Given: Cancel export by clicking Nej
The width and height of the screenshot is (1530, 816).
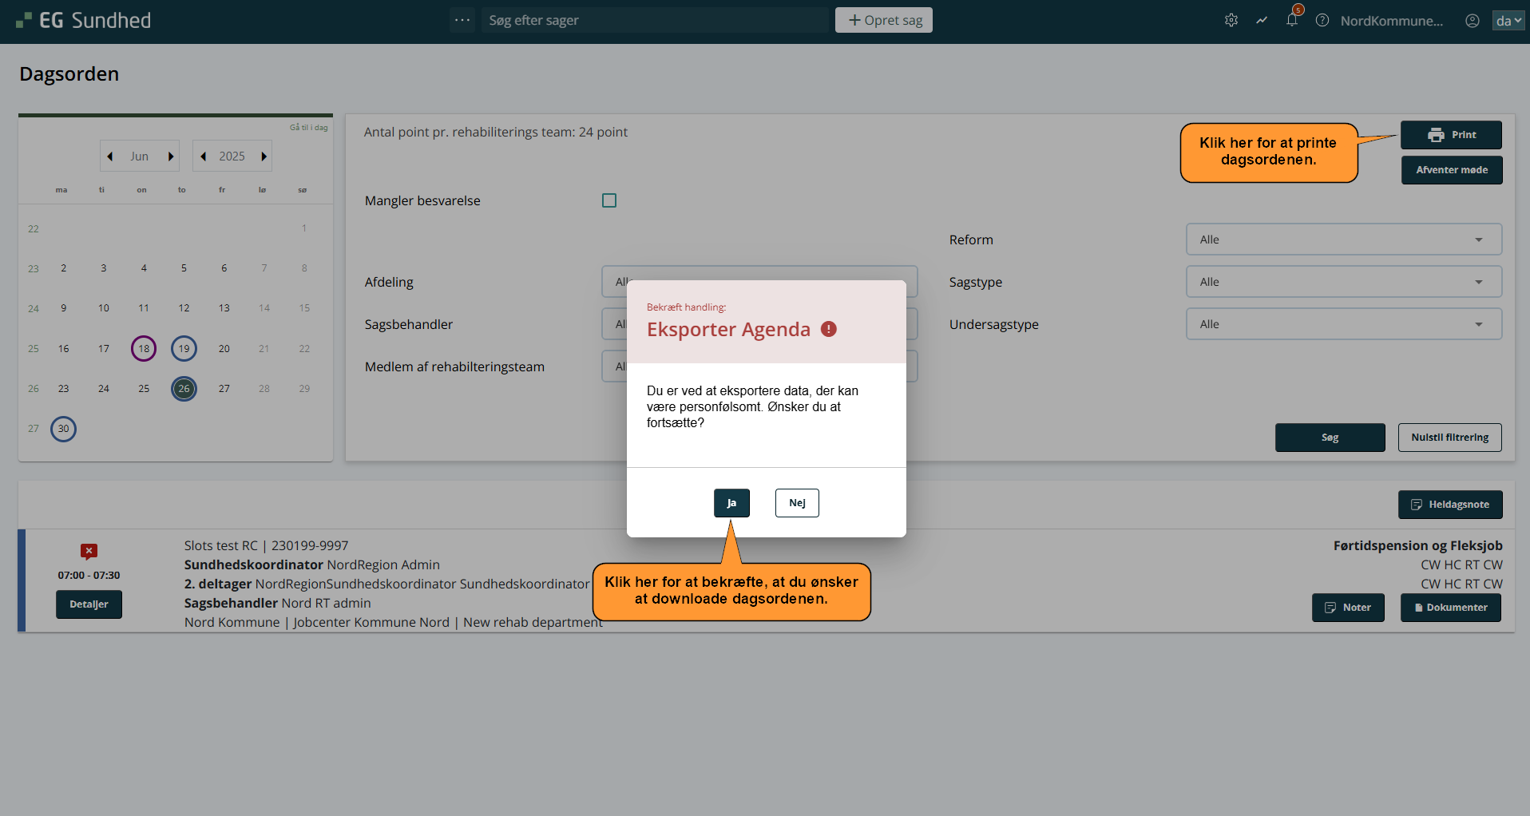Looking at the screenshot, I should pyautogui.click(x=797, y=503).
